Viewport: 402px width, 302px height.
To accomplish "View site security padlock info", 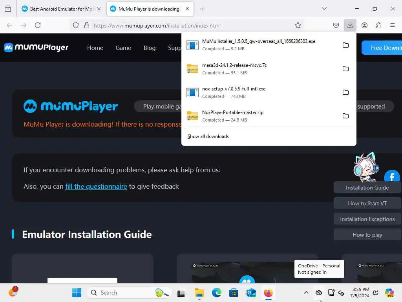I will [87, 26].
